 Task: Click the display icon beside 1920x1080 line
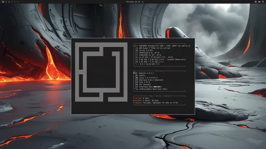point(137,55)
